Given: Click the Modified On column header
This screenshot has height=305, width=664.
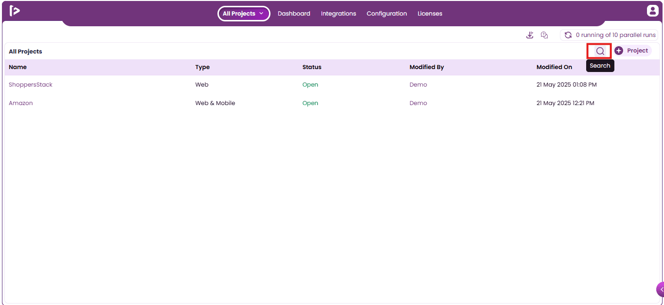Looking at the screenshot, I should click(555, 67).
